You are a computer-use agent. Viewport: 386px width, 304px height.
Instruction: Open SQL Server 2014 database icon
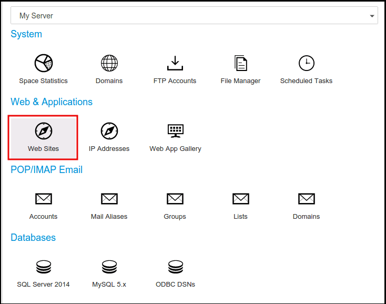click(x=44, y=267)
